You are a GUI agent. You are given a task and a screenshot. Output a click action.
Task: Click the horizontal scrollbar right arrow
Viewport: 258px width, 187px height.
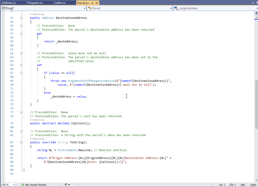(x=212, y=185)
